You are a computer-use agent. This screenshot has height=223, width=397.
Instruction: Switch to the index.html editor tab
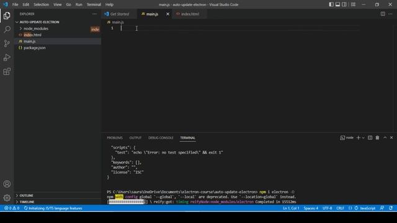[x=190, y=14]
